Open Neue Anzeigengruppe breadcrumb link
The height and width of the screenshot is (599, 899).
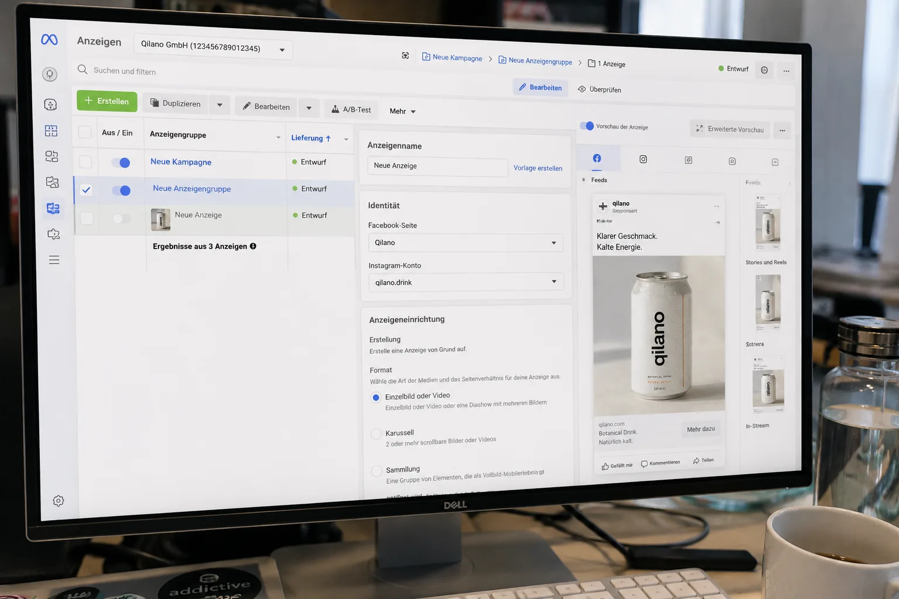click(535, 60)
